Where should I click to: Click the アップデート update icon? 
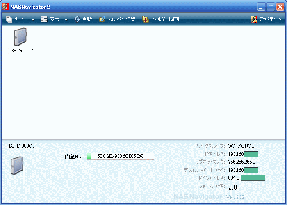pyautogui.click(x=254, y=19)
